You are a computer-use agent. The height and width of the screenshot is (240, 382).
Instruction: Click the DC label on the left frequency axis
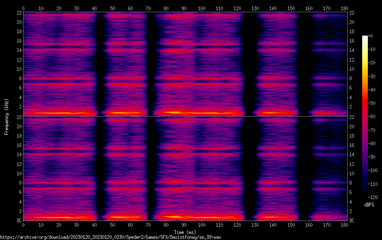(x=18, y=221)
